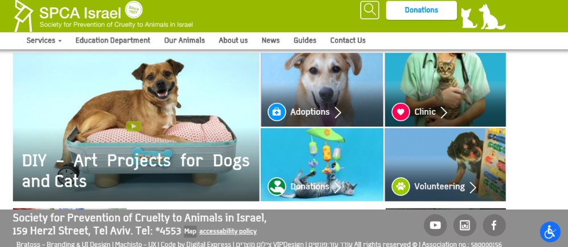
Task: Click the cat and dog silhouette icon
Action: [483, 16]
